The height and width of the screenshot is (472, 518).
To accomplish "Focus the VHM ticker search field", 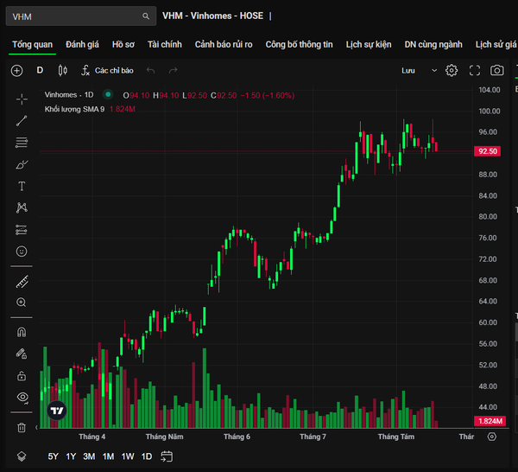I will point(81,16).
